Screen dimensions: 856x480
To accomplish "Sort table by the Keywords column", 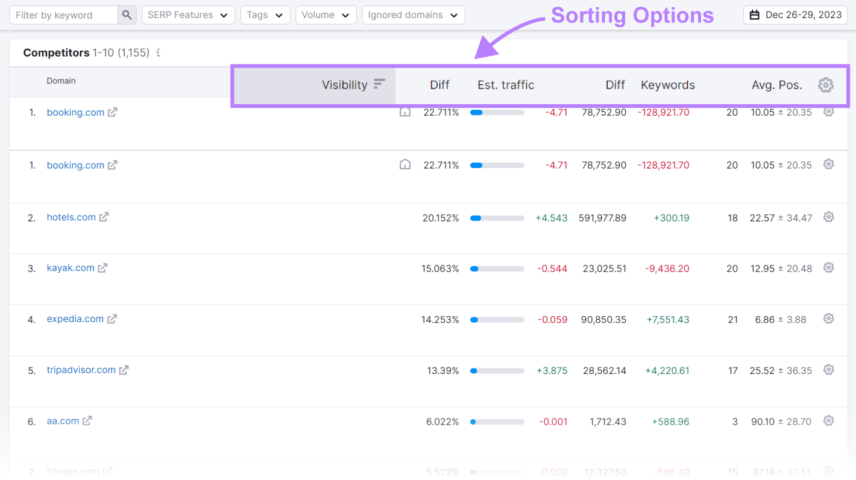I will [667, 85].
